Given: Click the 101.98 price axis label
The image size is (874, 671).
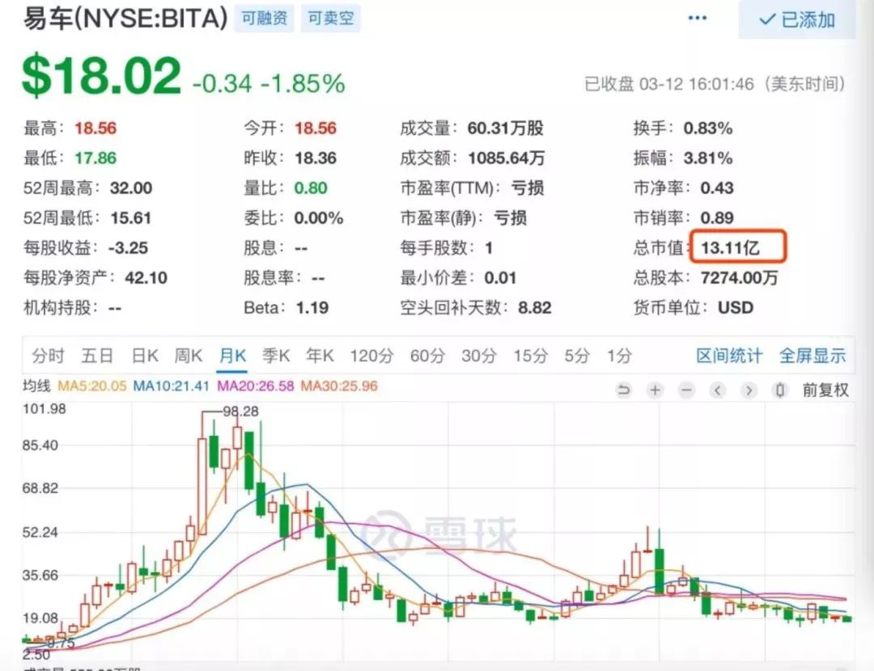Looking at the screenshot, I should [x=44, y=409].
